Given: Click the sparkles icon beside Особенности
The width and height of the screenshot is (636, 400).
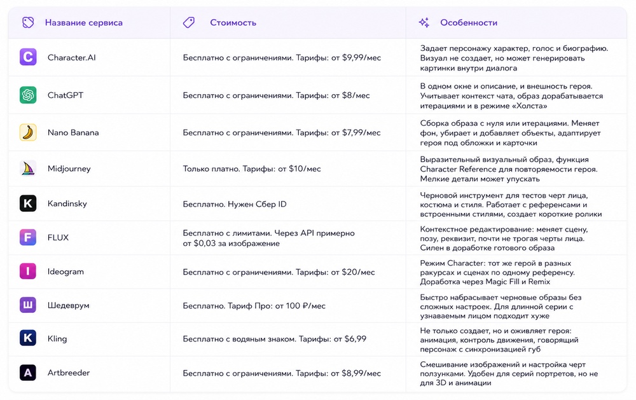Looking at the screenshot, I should (424, 22).
